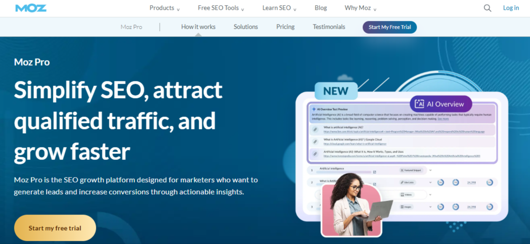This screenshot has height=244, width=530.
Task: Expand the chevron next to Featured Snippet
Action: coord(430,171)
